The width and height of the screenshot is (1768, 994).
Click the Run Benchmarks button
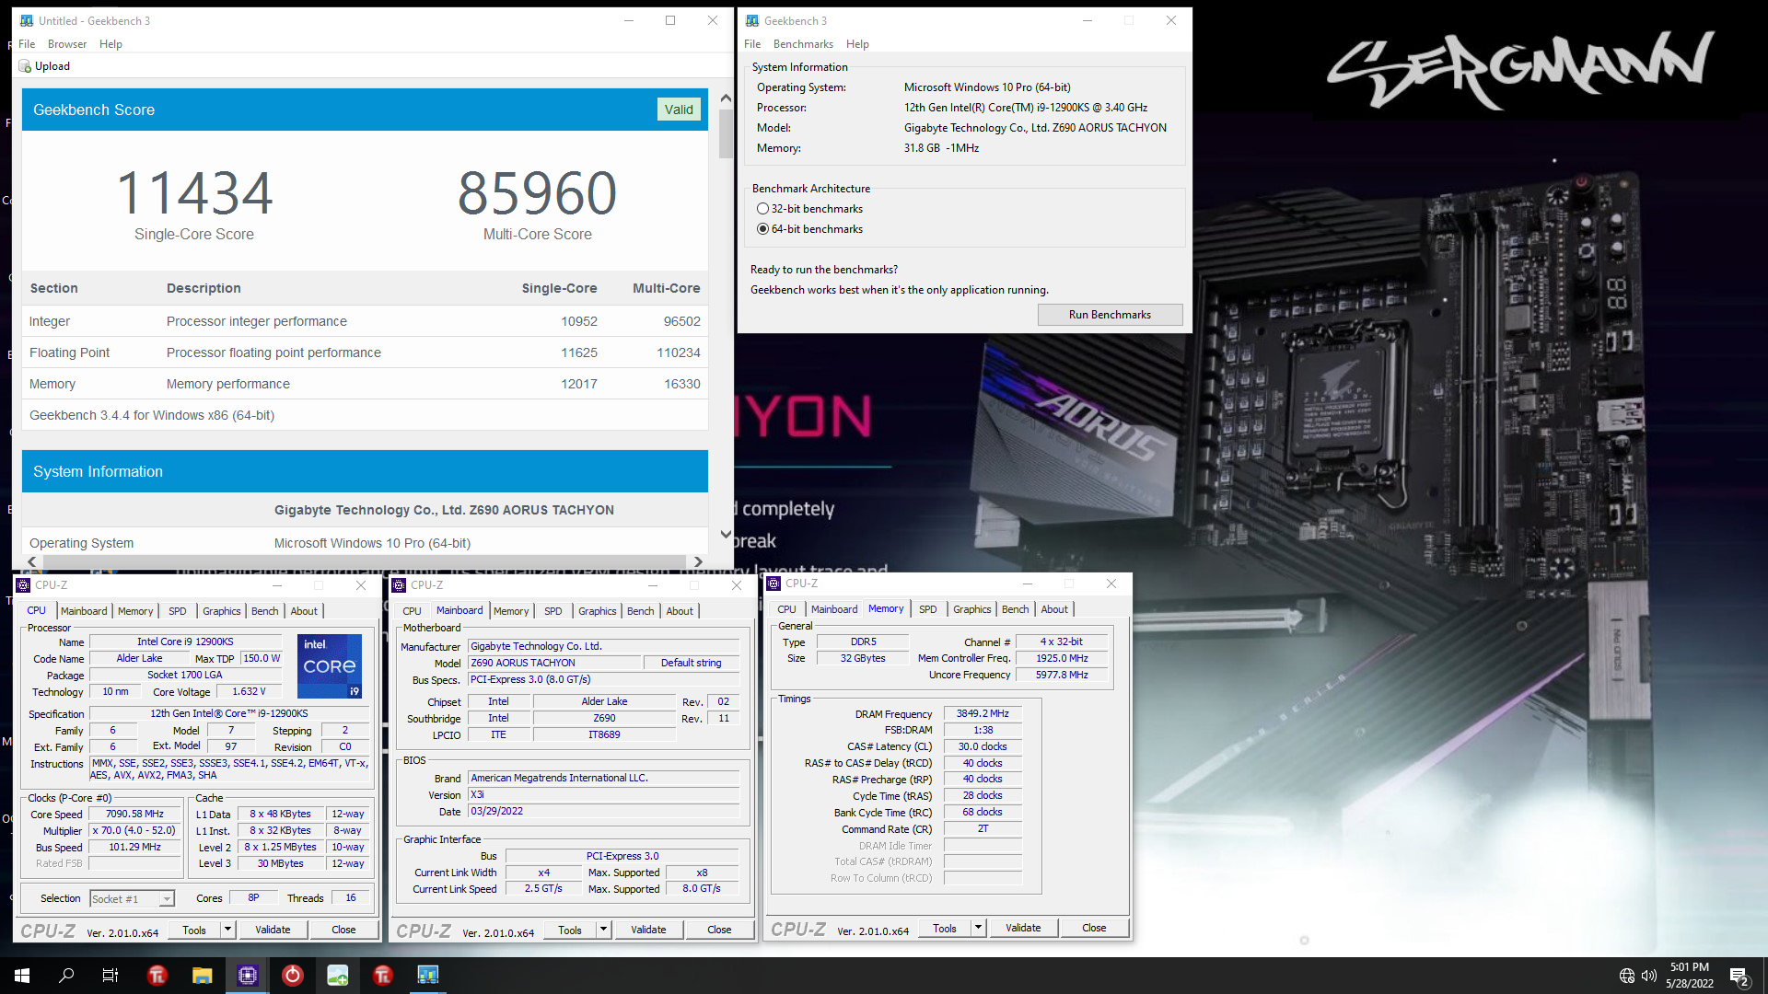[1110, 315]
